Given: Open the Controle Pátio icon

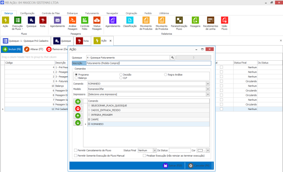Looking at the screenshot, I should [x=85, y=23].
